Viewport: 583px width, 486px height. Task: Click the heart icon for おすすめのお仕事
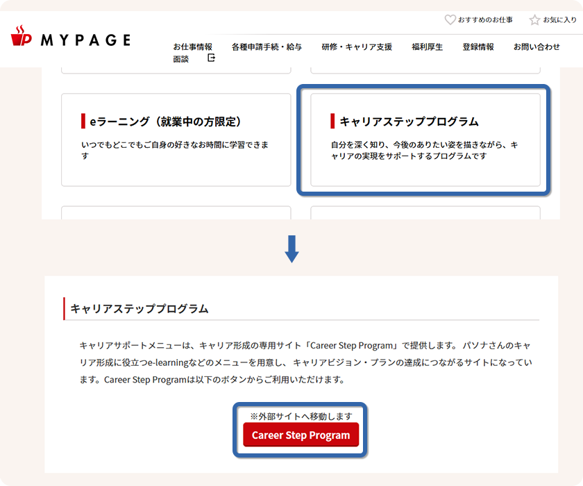click(x=450, y=19)
